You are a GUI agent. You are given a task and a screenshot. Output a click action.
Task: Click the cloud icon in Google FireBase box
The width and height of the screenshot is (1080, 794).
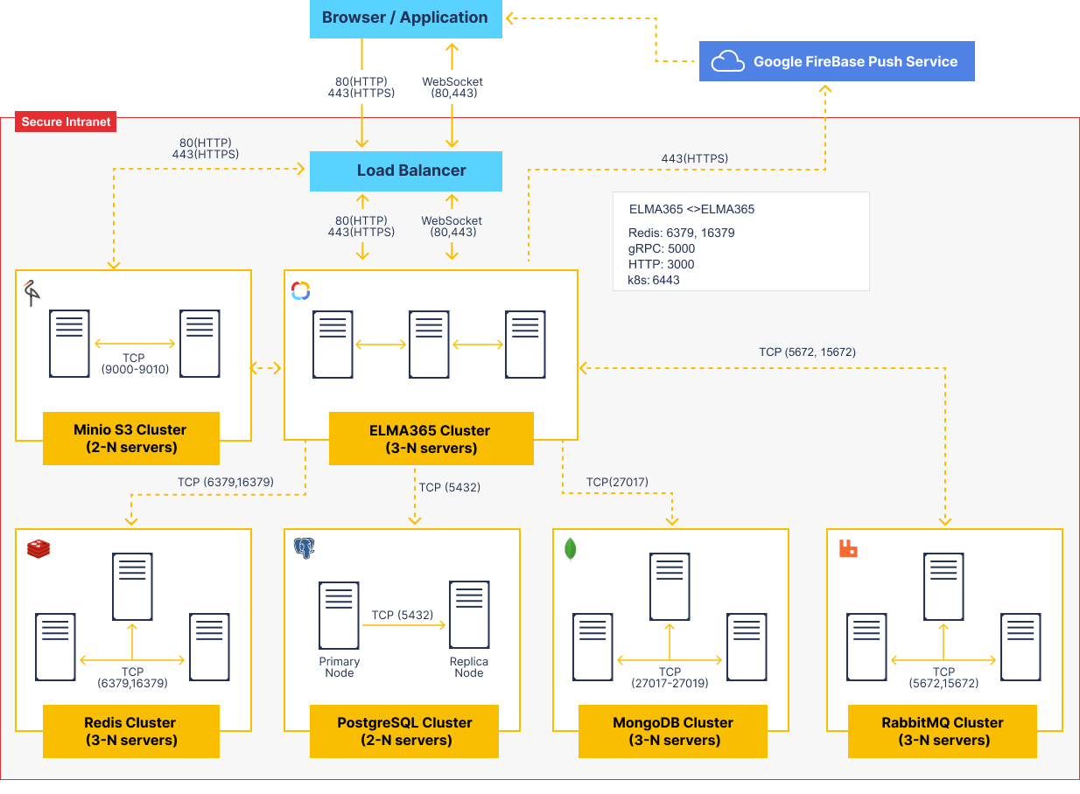coord(728,62)
